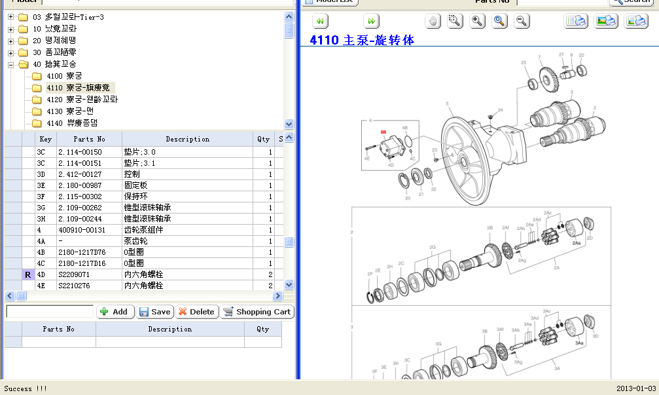This screenshot has height=395, width=659.
Task: Click cart table Description header
Action: pyautogui.click(x=169, y=329)
